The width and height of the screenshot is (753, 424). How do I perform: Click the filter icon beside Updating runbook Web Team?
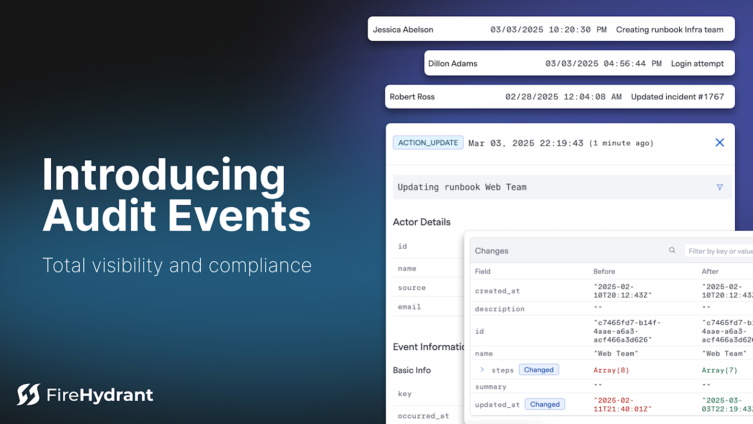click(720, 187)
